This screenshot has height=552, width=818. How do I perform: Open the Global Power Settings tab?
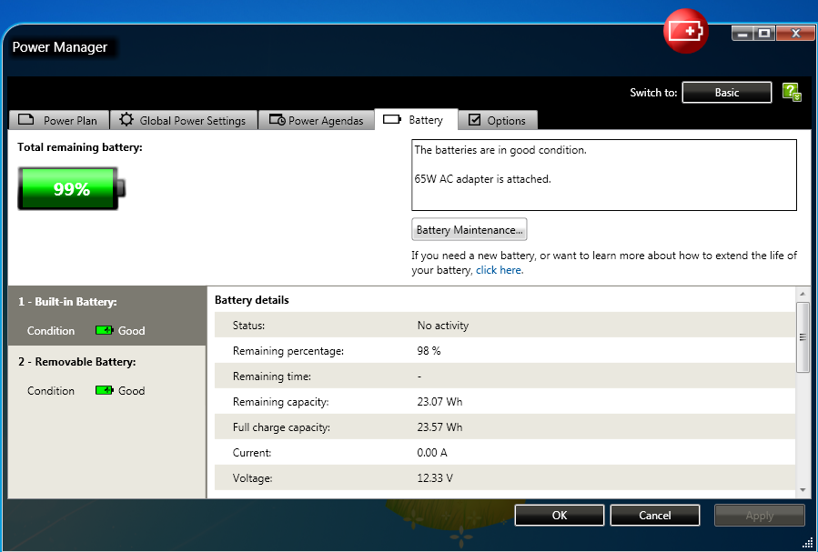tap(184, 120)
